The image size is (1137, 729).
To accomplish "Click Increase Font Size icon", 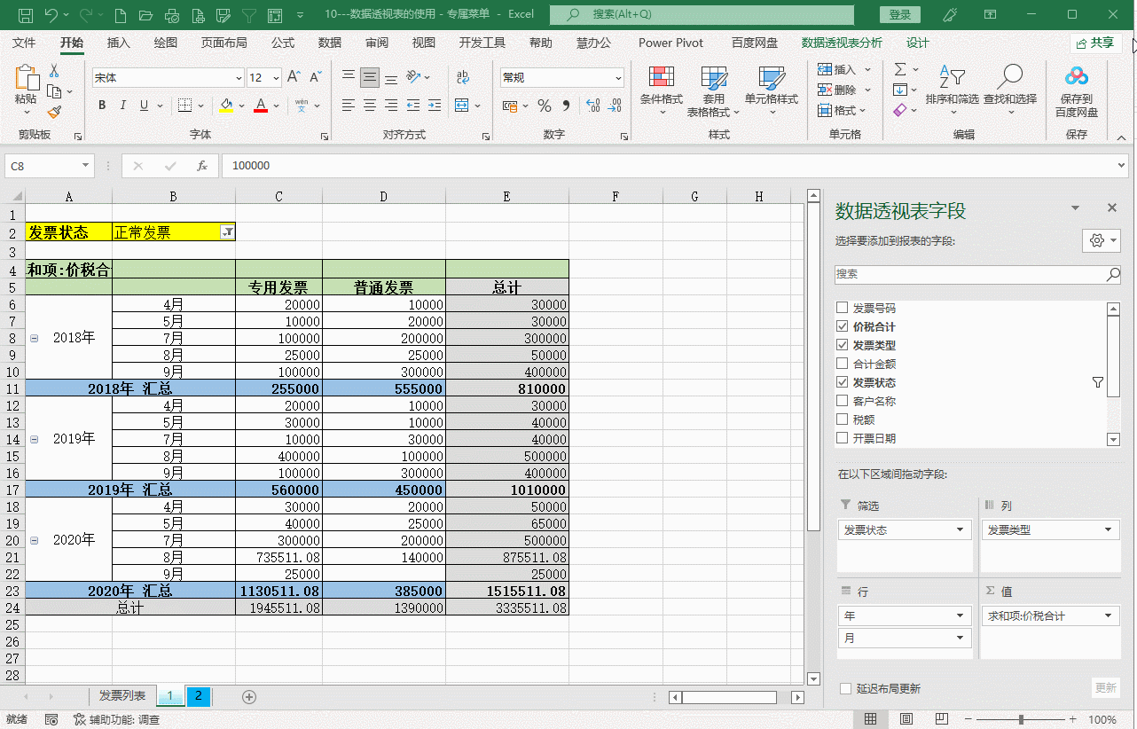I will click(294, 78).
